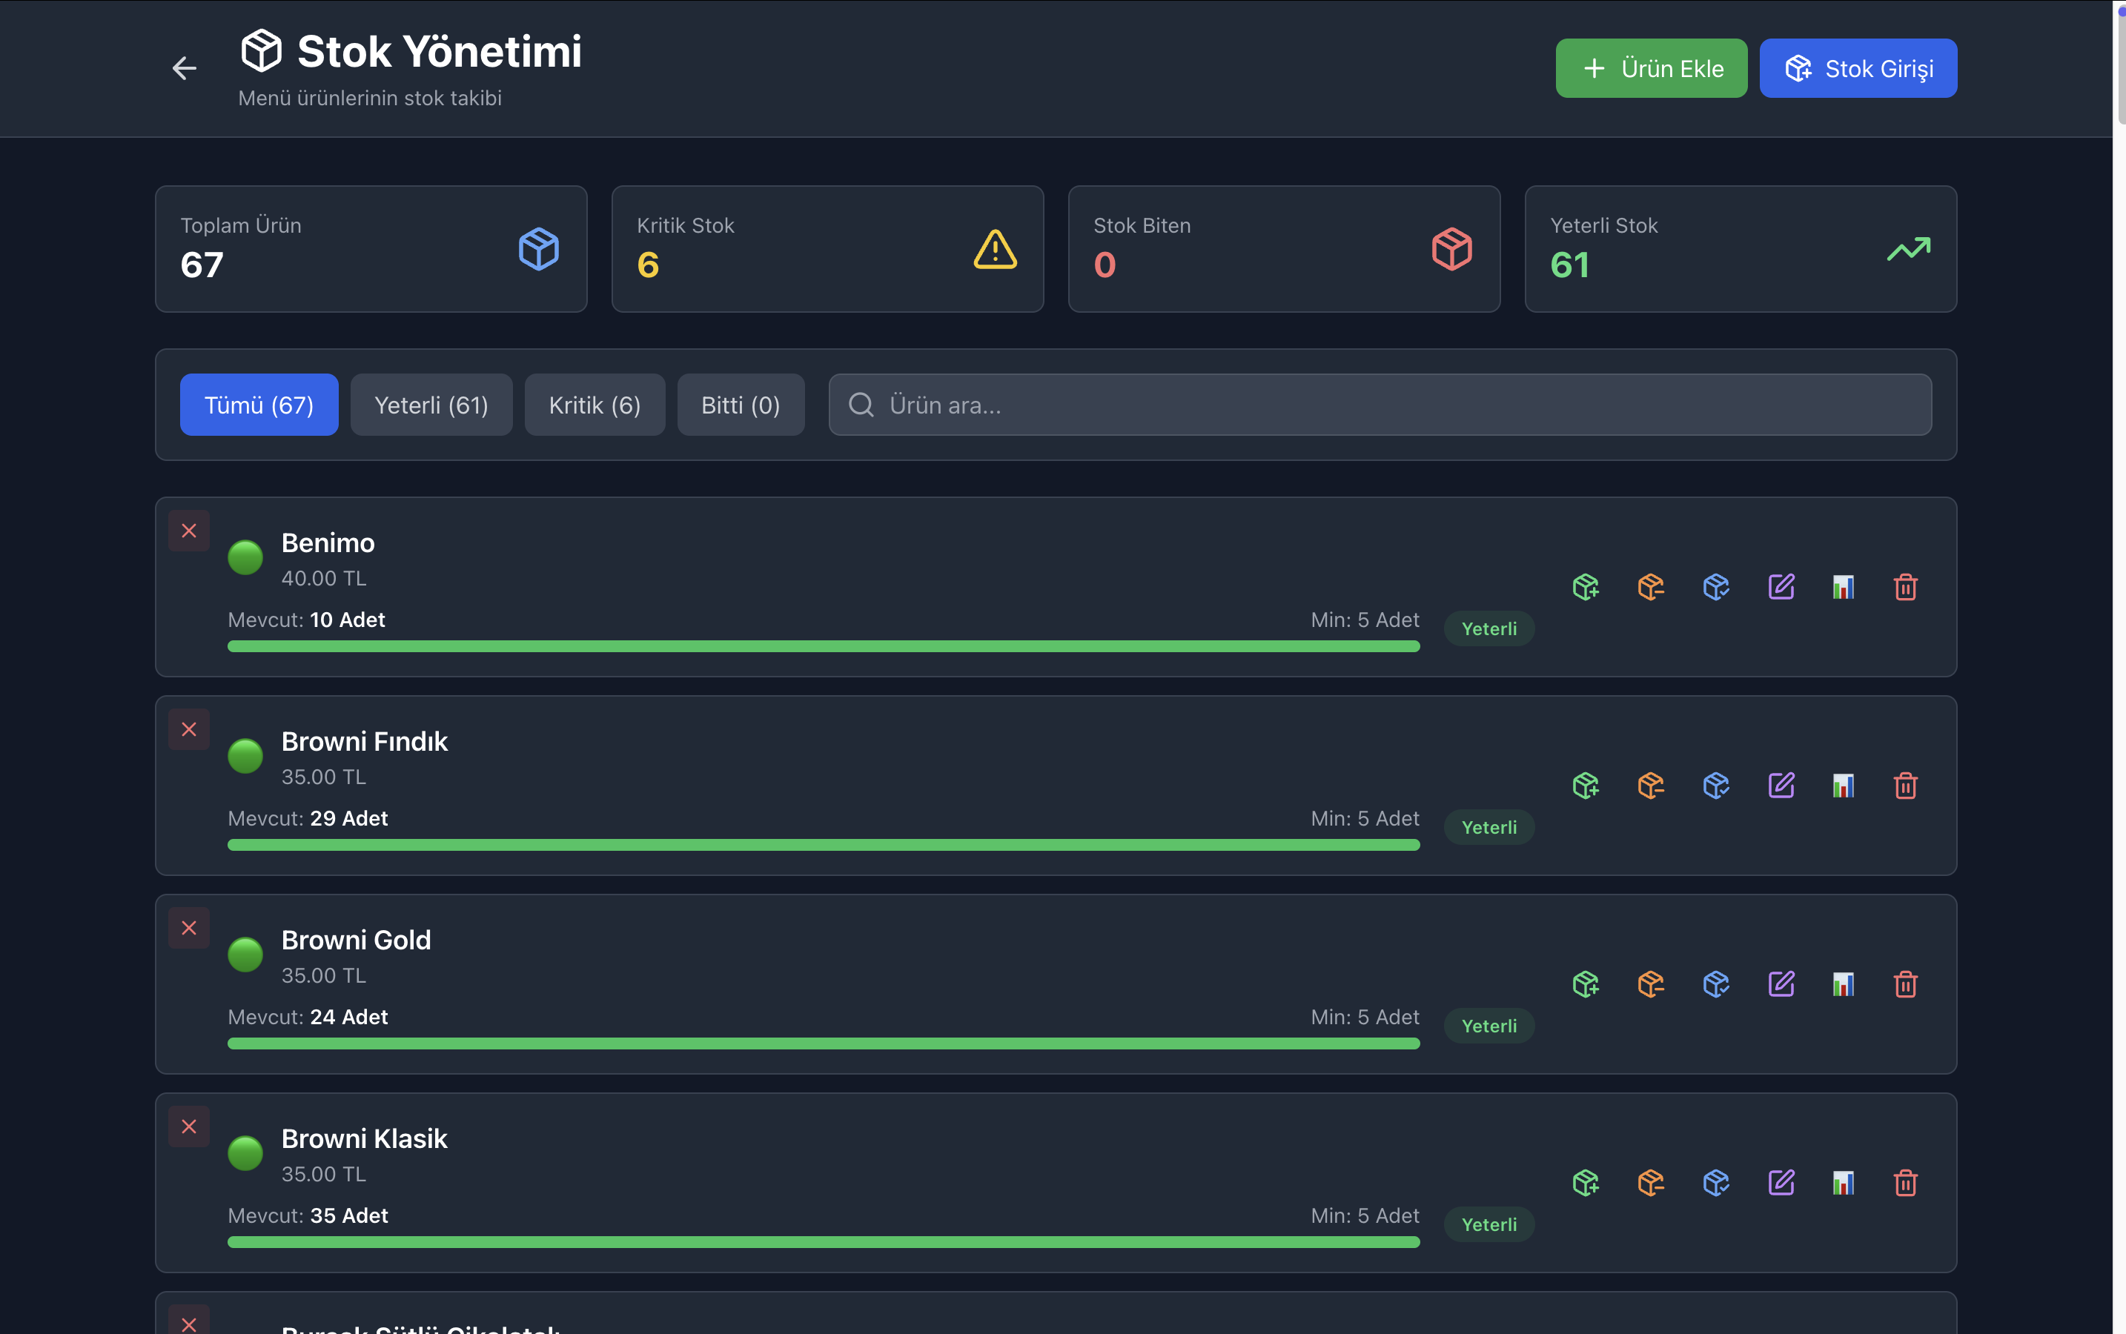
Task: Open the bar chart icon for Benimo
Action: (x=1843, y=587)
